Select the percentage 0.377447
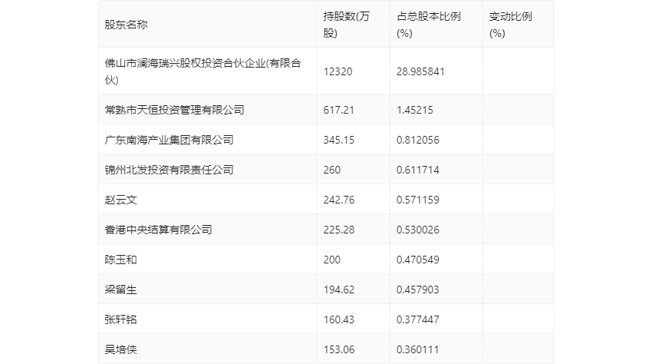Screen dimensions: 652x364 (x=417, y=320)
